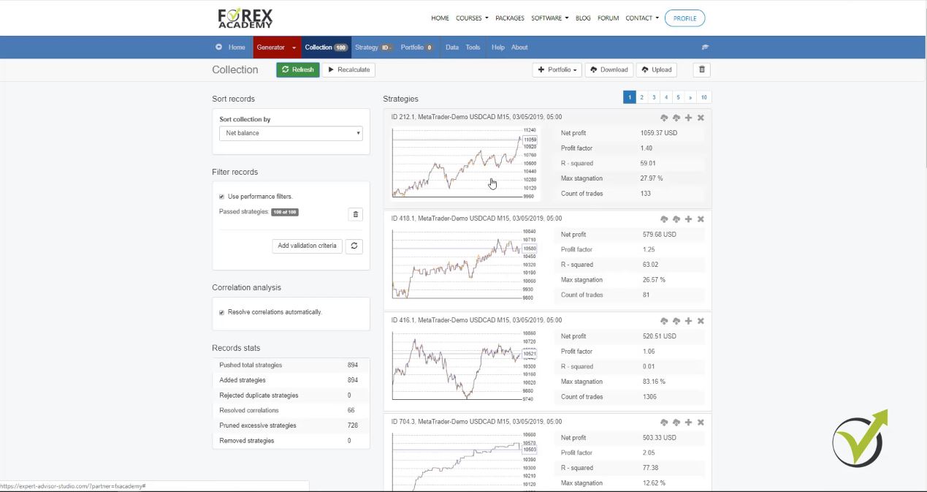Go to page 5 of strategies
This screenshot has height=492, width=927.
click(x=678, y=97)
